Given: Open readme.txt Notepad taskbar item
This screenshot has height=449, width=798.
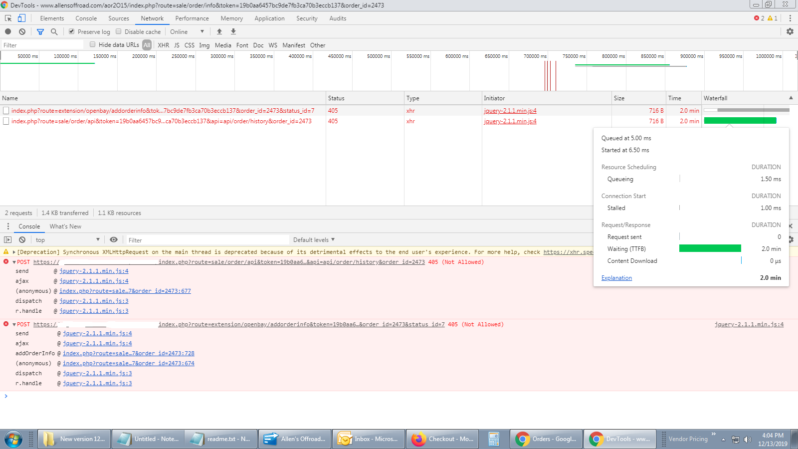Looking at the screenshot, I should (x=221, y=439).
